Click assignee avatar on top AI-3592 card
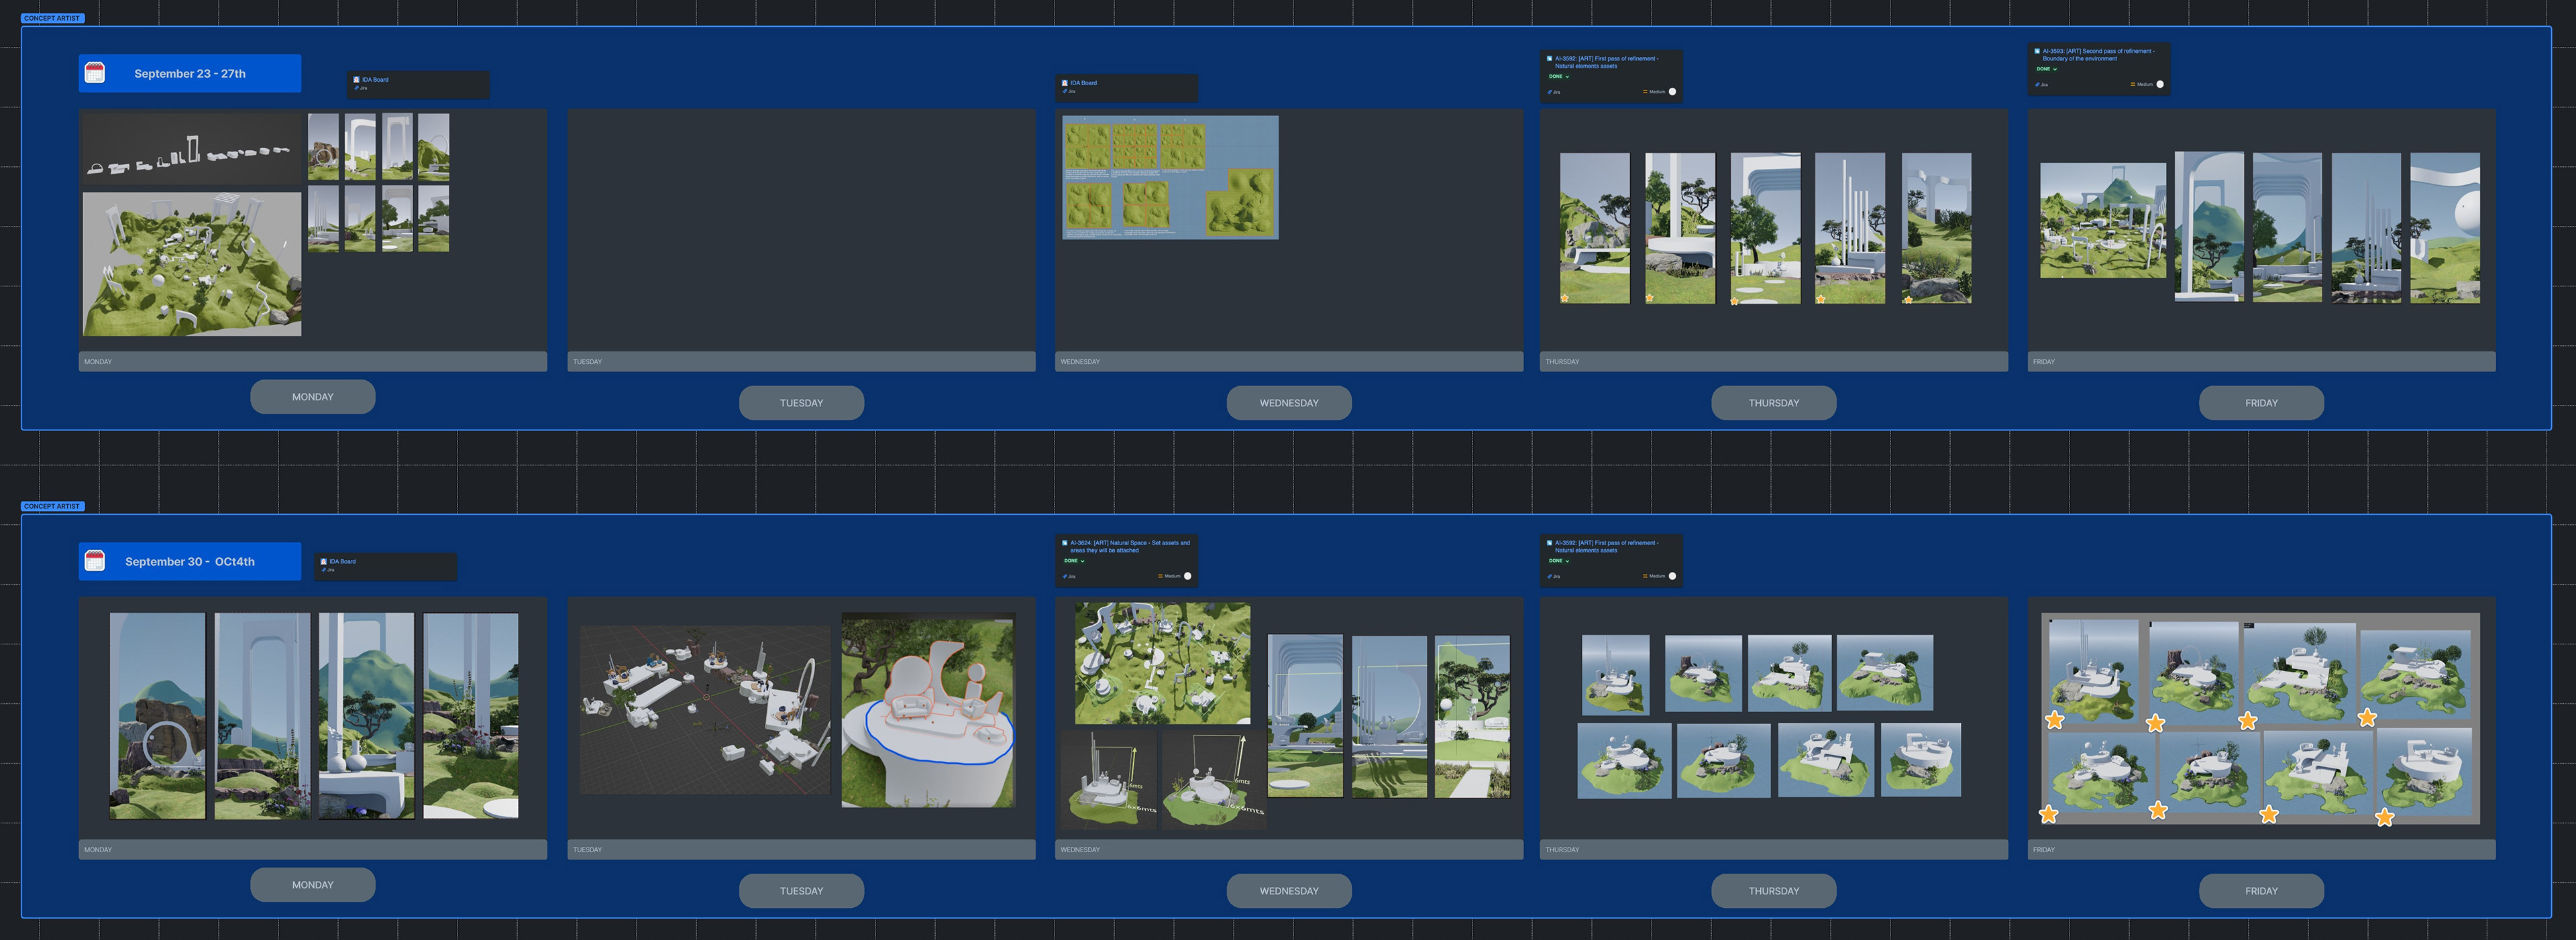 coord(1672,92)
